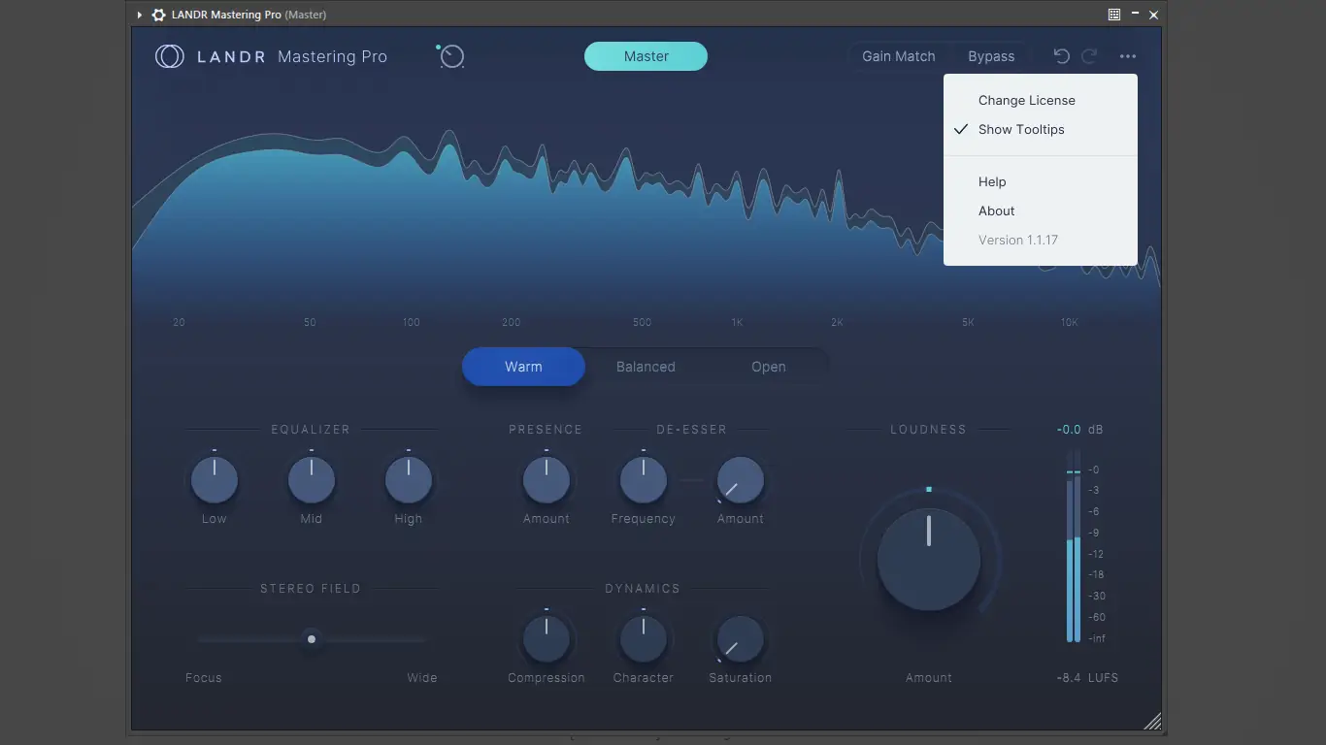
Task: Click the large Loudness Amount knob
Action: coord(929,560)
